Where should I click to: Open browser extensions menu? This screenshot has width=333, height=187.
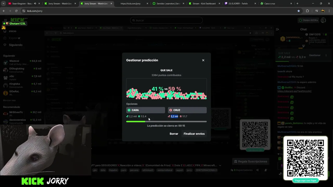307,11
